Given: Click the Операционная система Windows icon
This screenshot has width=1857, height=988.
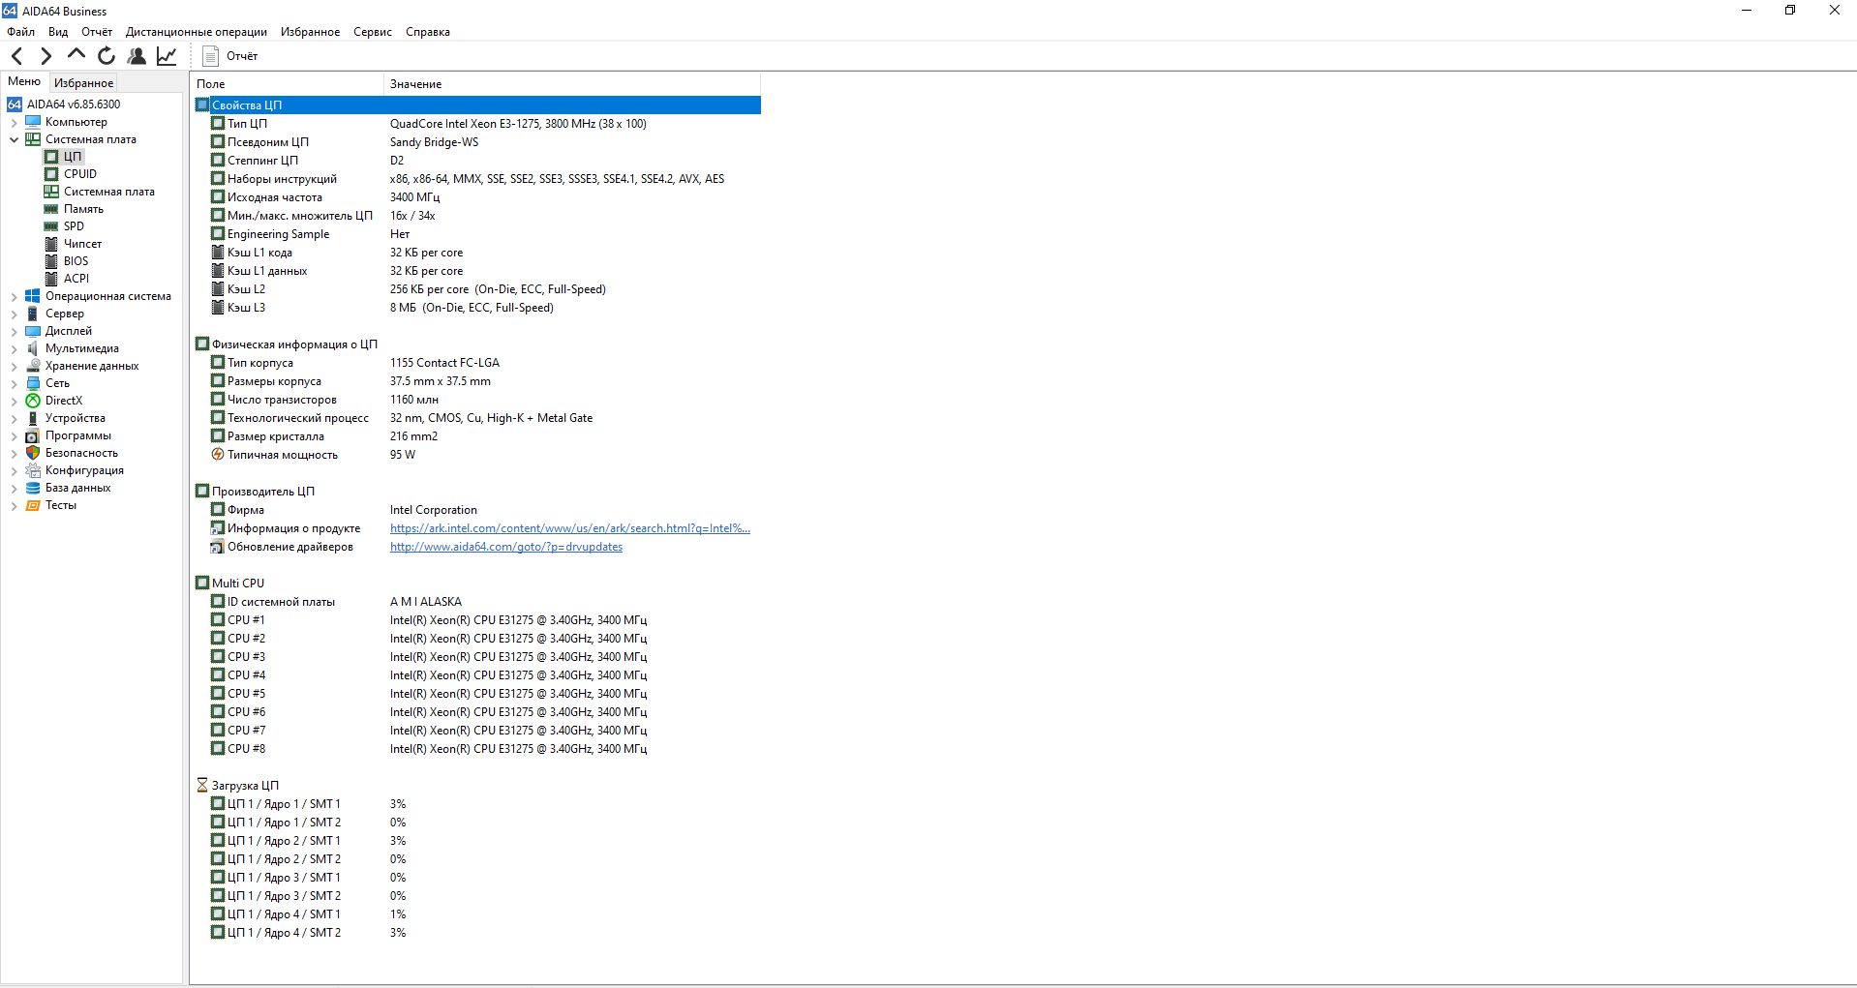Looking at the screenshot, I should click(x=33, y=296).
